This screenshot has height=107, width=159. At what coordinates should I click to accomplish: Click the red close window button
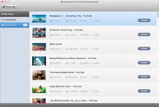[2, 2]
